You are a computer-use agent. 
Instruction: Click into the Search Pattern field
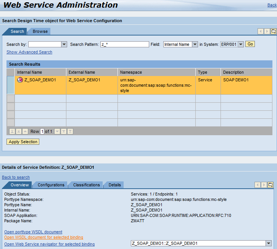pos(124,45)
